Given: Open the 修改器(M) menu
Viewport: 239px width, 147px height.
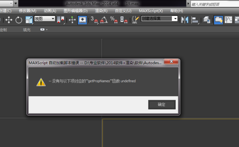Looking at the screenshot, I should [27, 11].
